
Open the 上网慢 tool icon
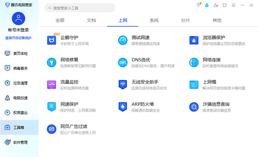194,85
